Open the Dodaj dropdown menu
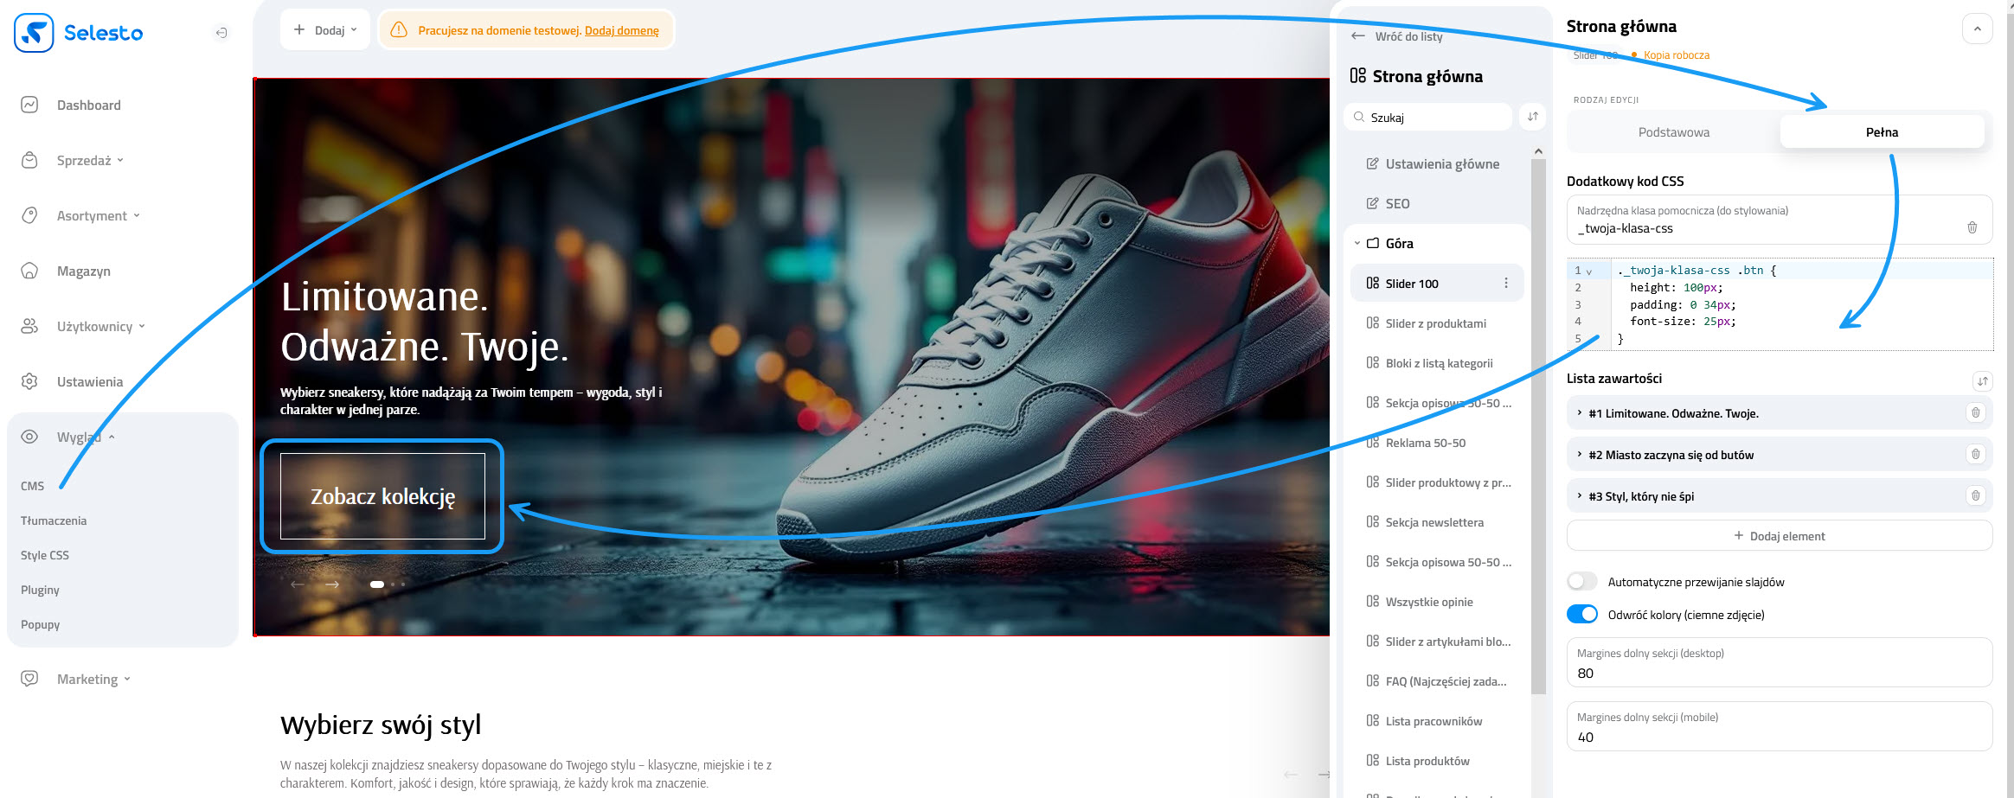The width and height of the screenshot is (2014, 798). [325, 29]
